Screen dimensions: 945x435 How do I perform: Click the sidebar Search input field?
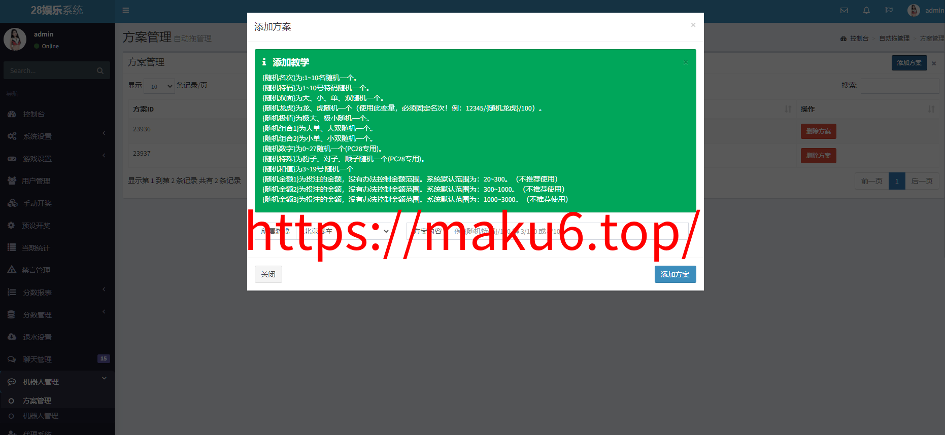tap(49, 70)
